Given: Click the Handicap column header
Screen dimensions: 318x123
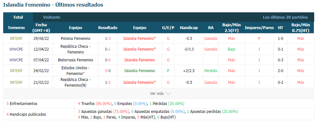Looking at the screenshot, I should (189, 28).
